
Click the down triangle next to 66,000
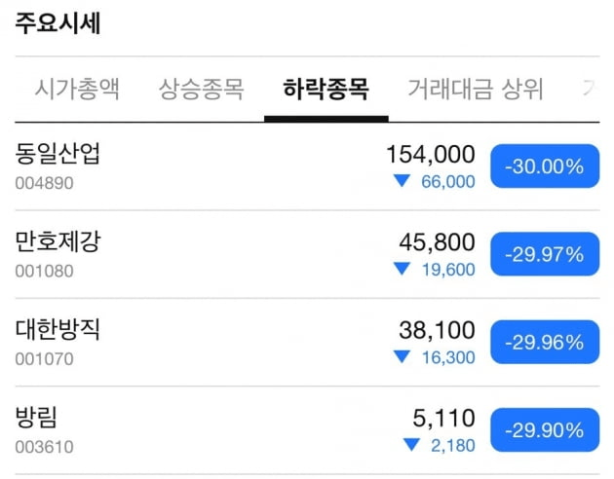(402, 181)
